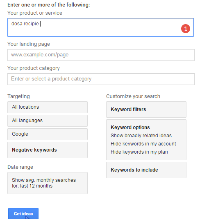This screenshot has height=219, width=209.
Task: Toggle Hide keywords in my plan
Action: (139, 152)
